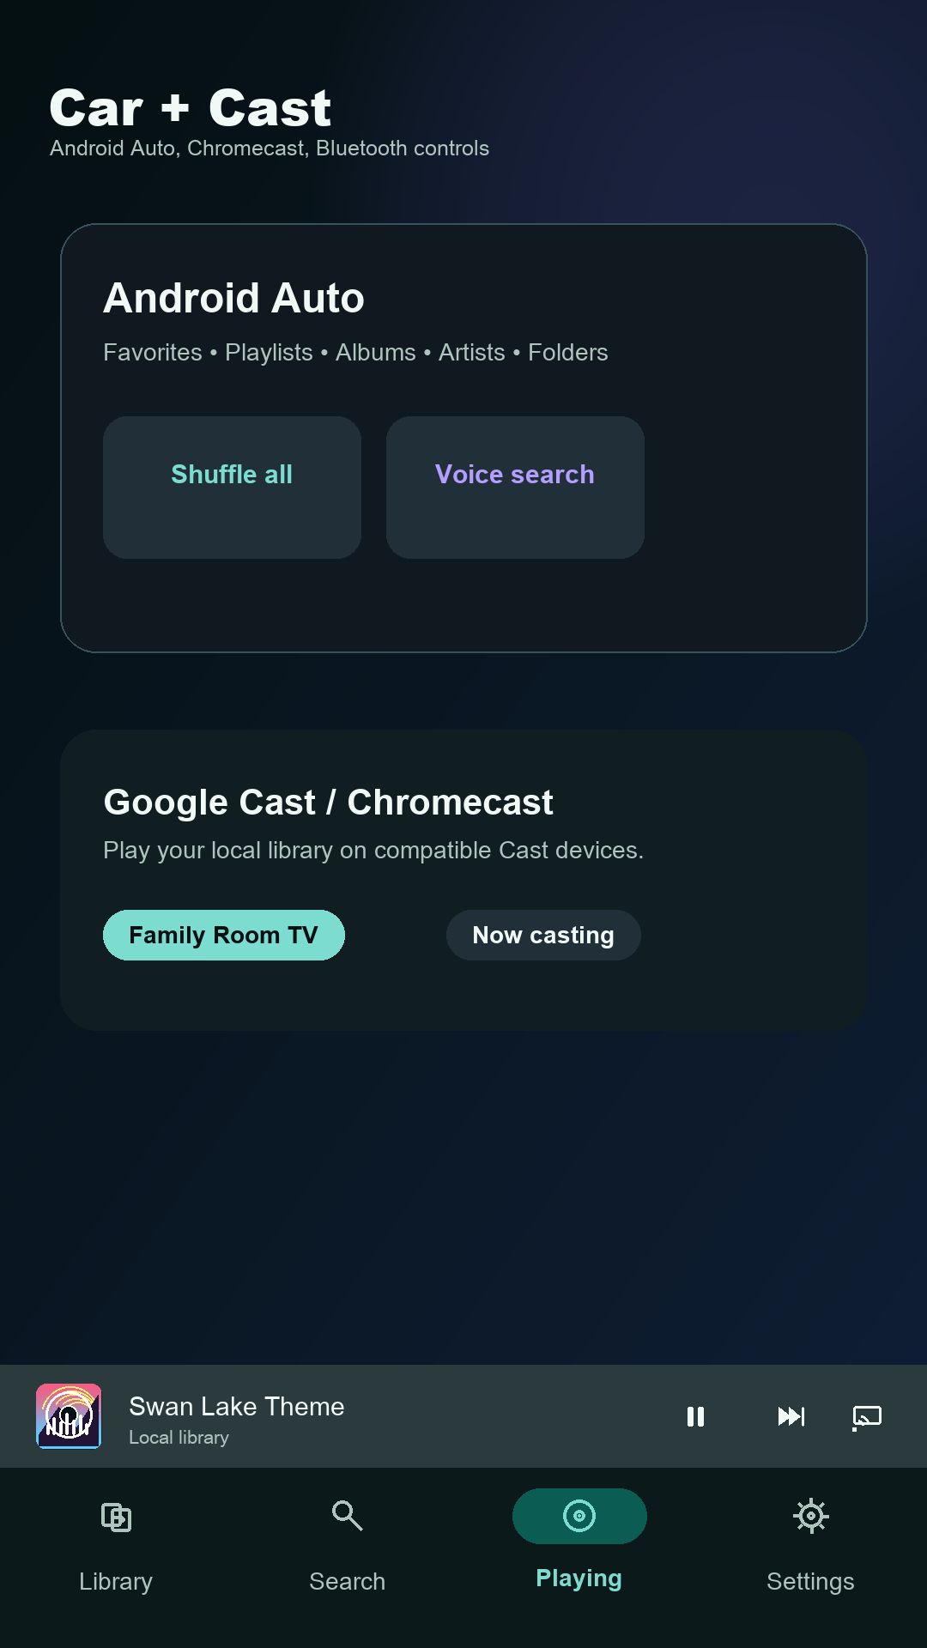This screenshot has height=1648, width=927.
Task: Tap the Google Cast / Chromecast heading
Action: (x=329, y=803)
